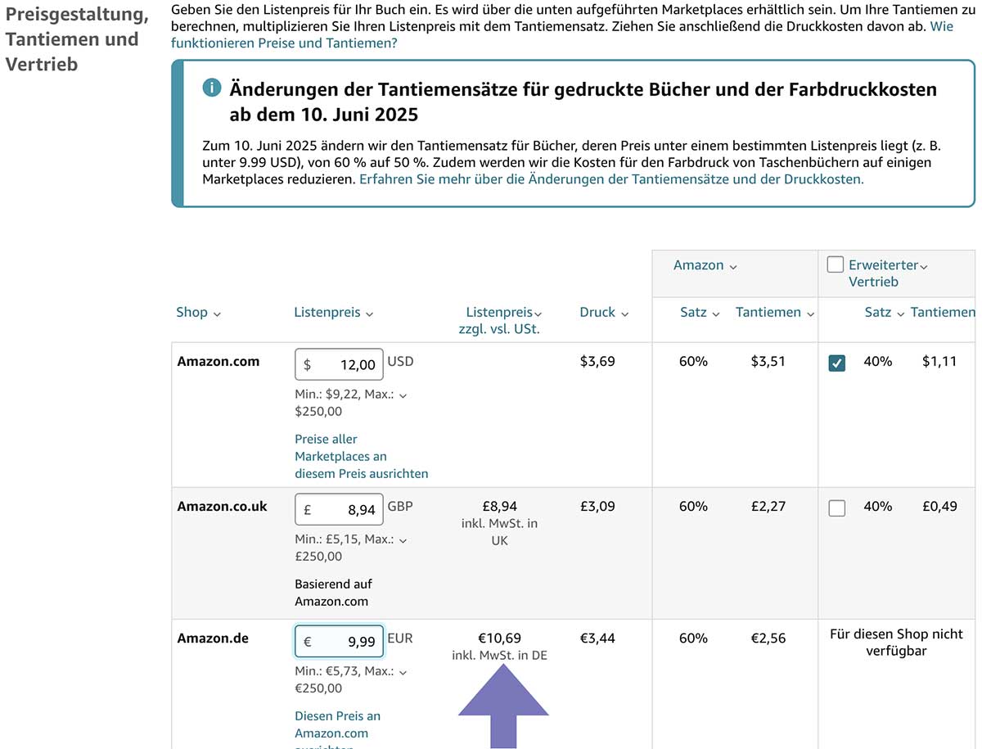
Task: Tick the Erweiterter Vertrieb header checkbox
Action: 835,264
